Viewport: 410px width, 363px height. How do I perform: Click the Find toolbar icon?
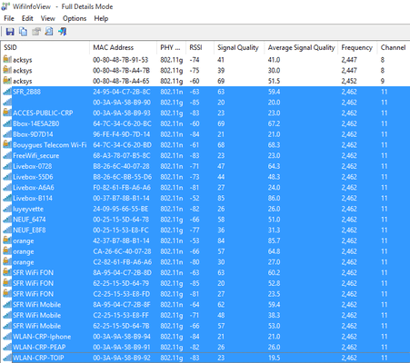click(49, 32)
